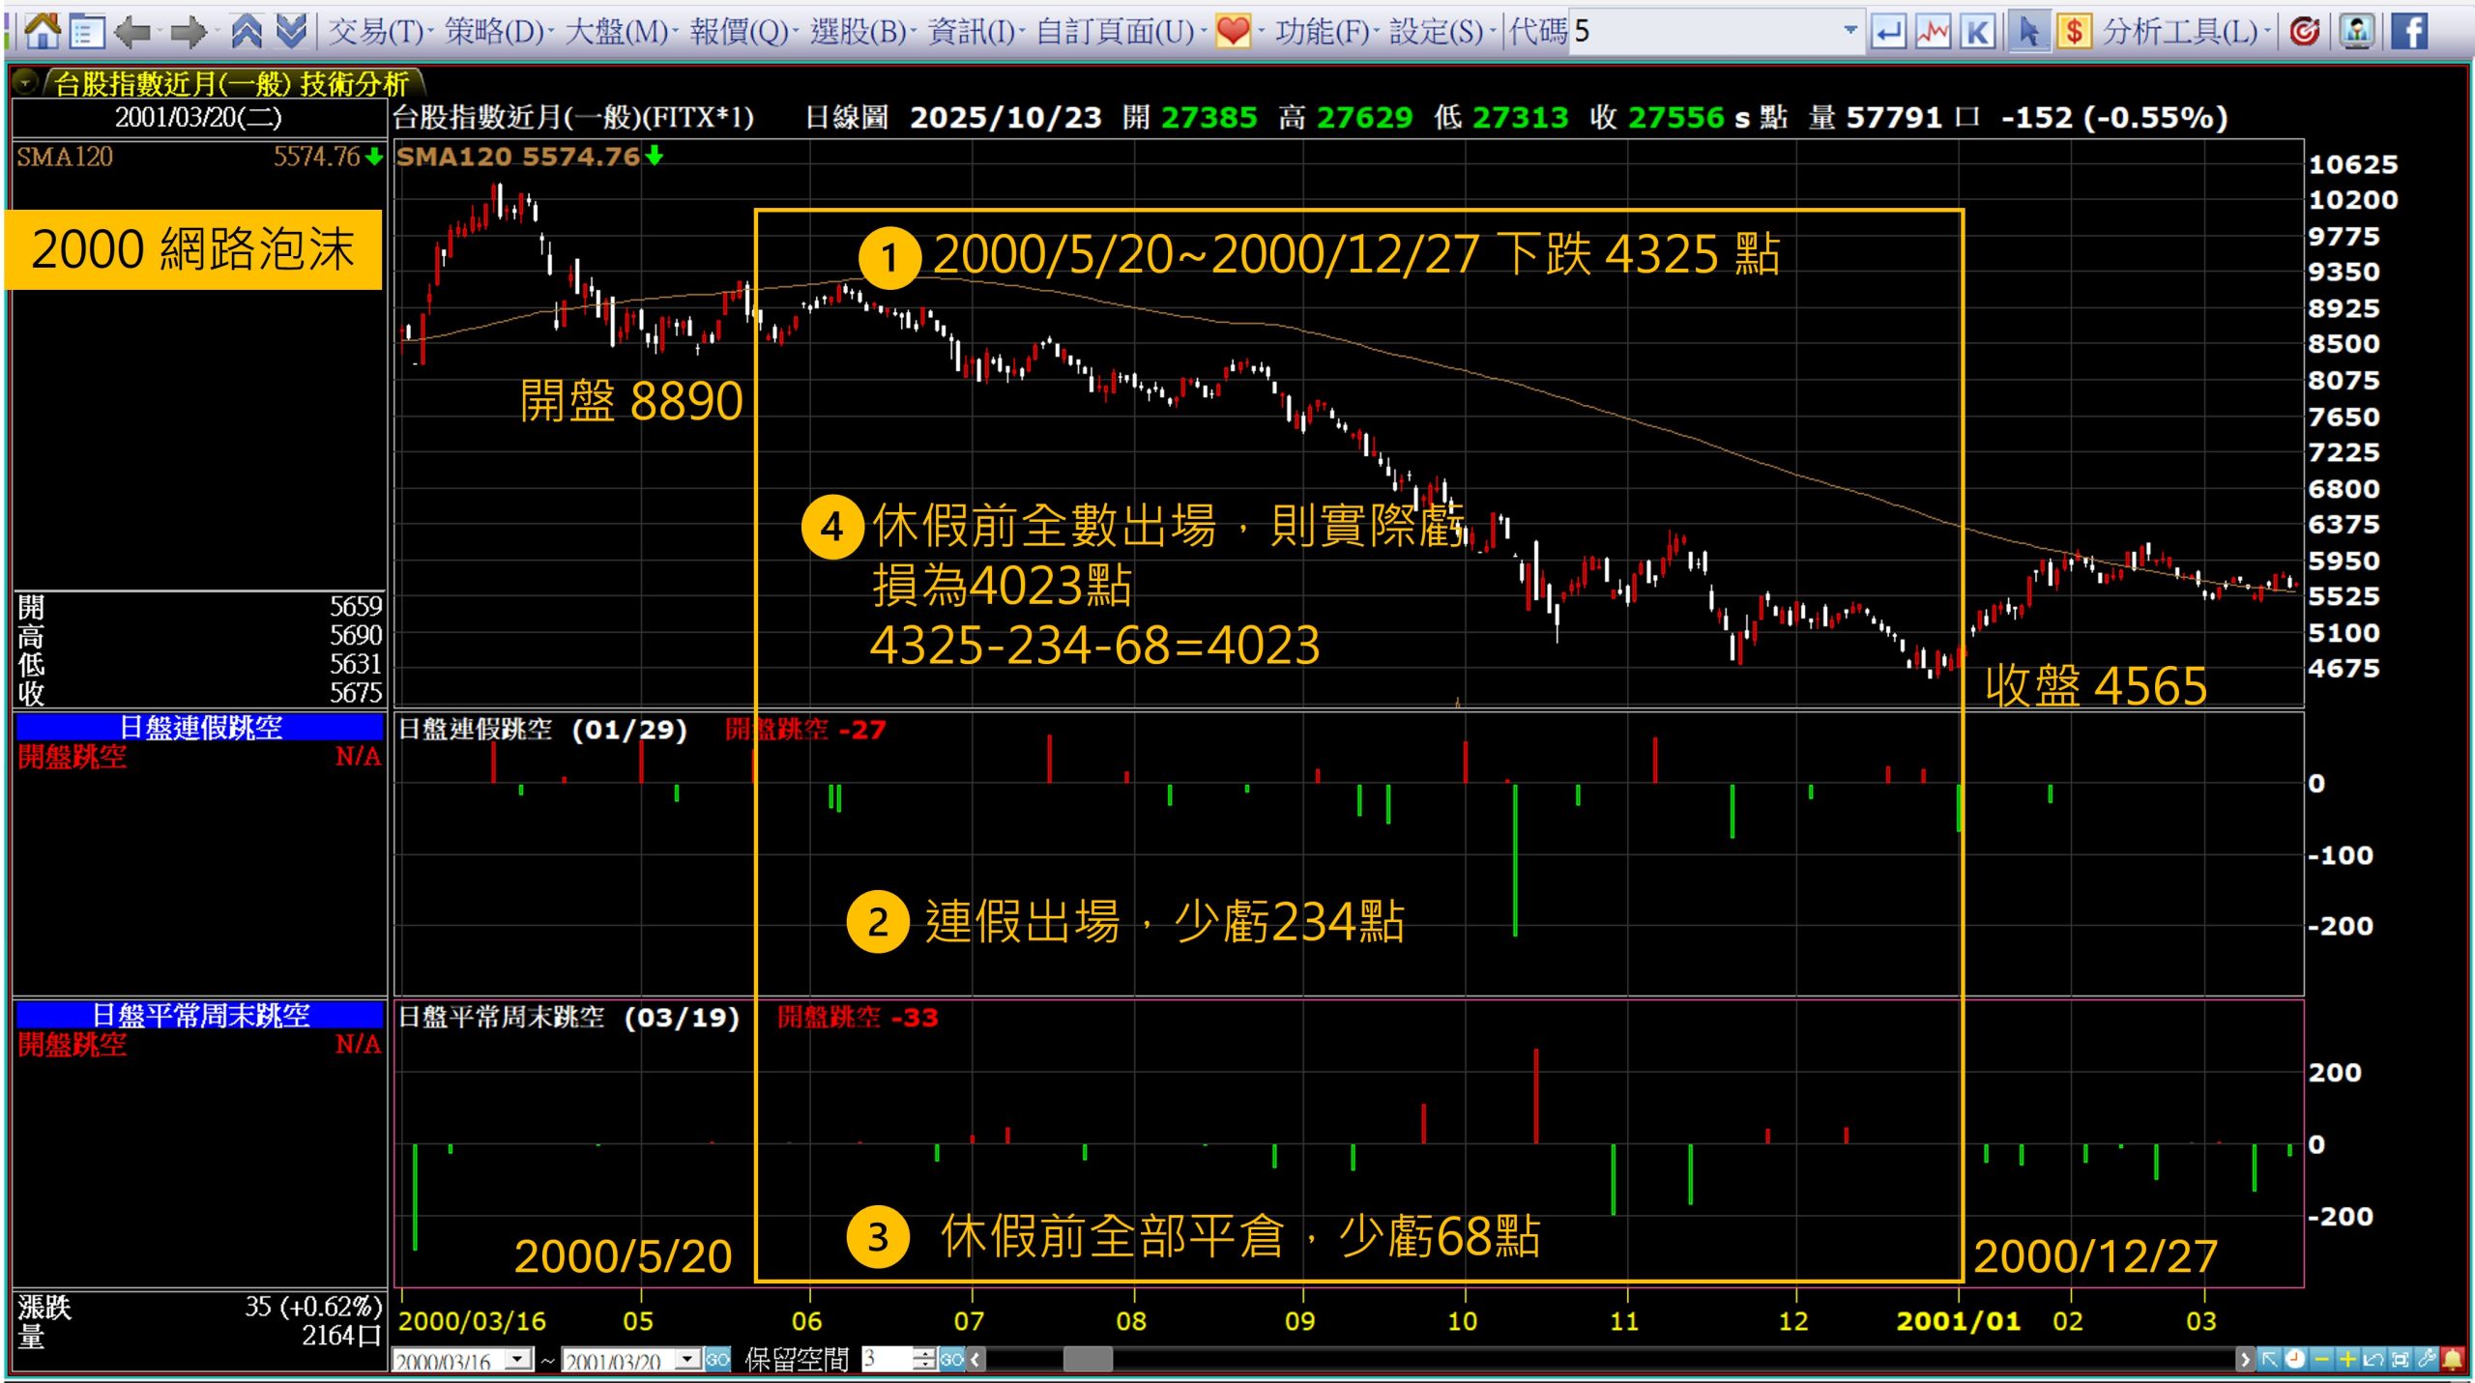Click the Facebook icon

[x=2409, y=31]
